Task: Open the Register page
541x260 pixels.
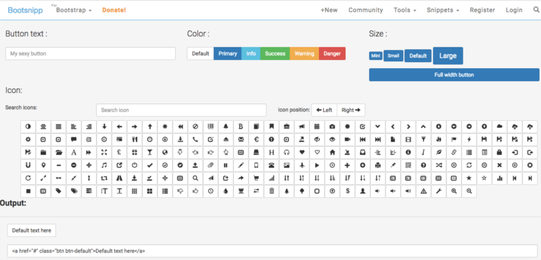Action: pyautogui.click(x=482, y=10)
